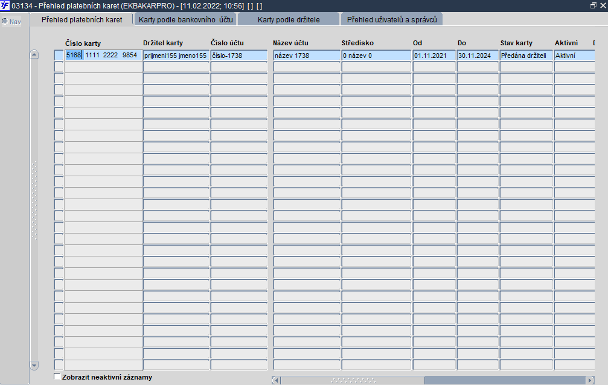Open Přehled uživatelů a správců tab
This screenshot has height=385, width=608.
pyautogui.click(x=392, y=19)
